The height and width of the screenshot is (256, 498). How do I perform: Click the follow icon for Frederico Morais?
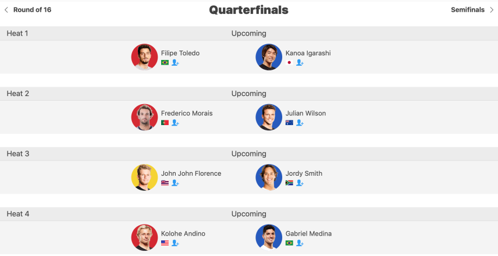(x=175, y=123)
